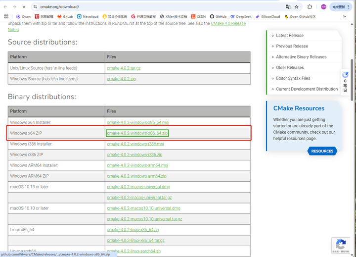Jump to Alternative Binary Releases

[x=301, y=57]
